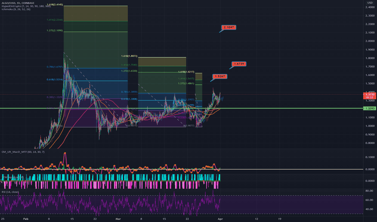This screenshot has height=222, width=377.
Task: Select the 0.618(1.5314) Fibonacci level label
Action: [x=55, y=80]
